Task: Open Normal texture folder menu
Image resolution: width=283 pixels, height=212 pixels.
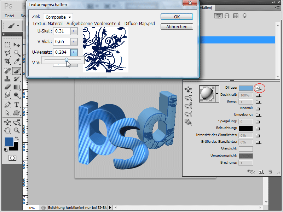Action: pyautogui.click(x=259, y=109)
